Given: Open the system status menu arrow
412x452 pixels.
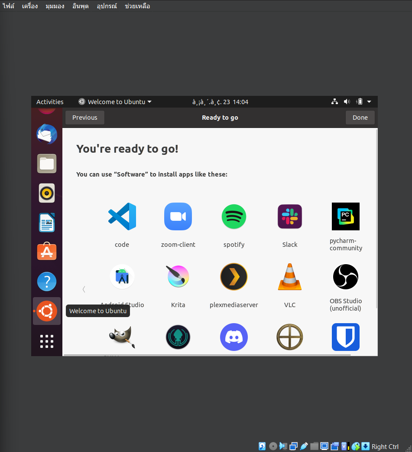Looking at the screenshot, I should click(x=369, y=102).
